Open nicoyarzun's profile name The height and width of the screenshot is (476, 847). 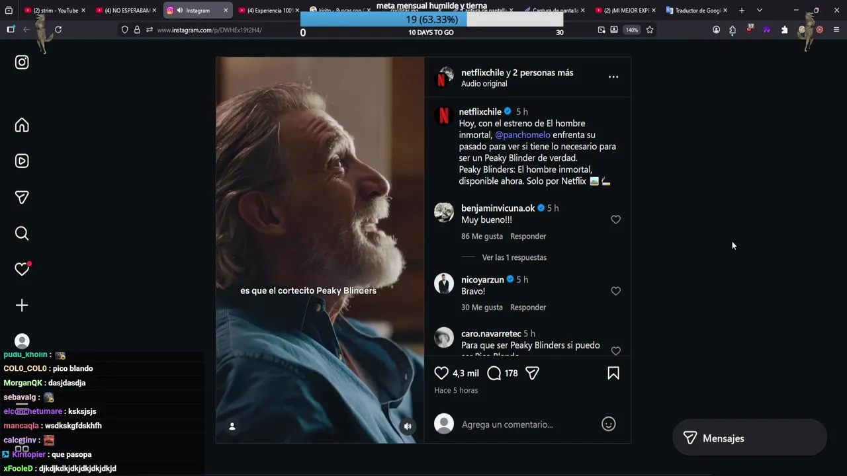pyautogui.click(x=482, y=280)
